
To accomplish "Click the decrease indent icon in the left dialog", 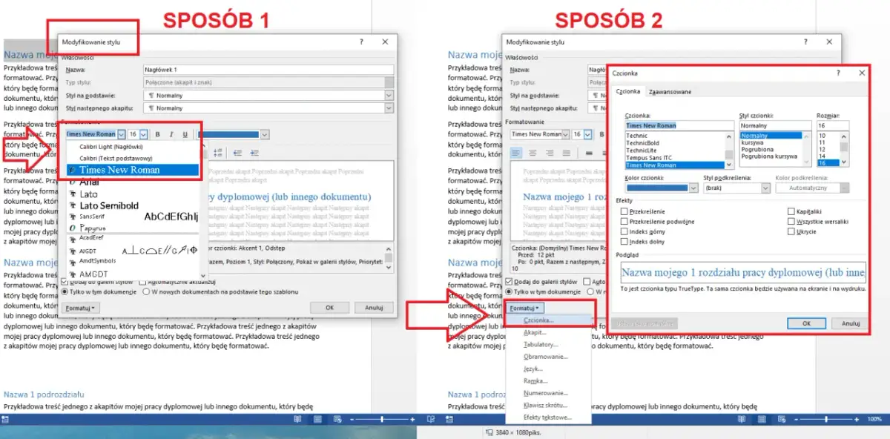I will click(239, 153).
